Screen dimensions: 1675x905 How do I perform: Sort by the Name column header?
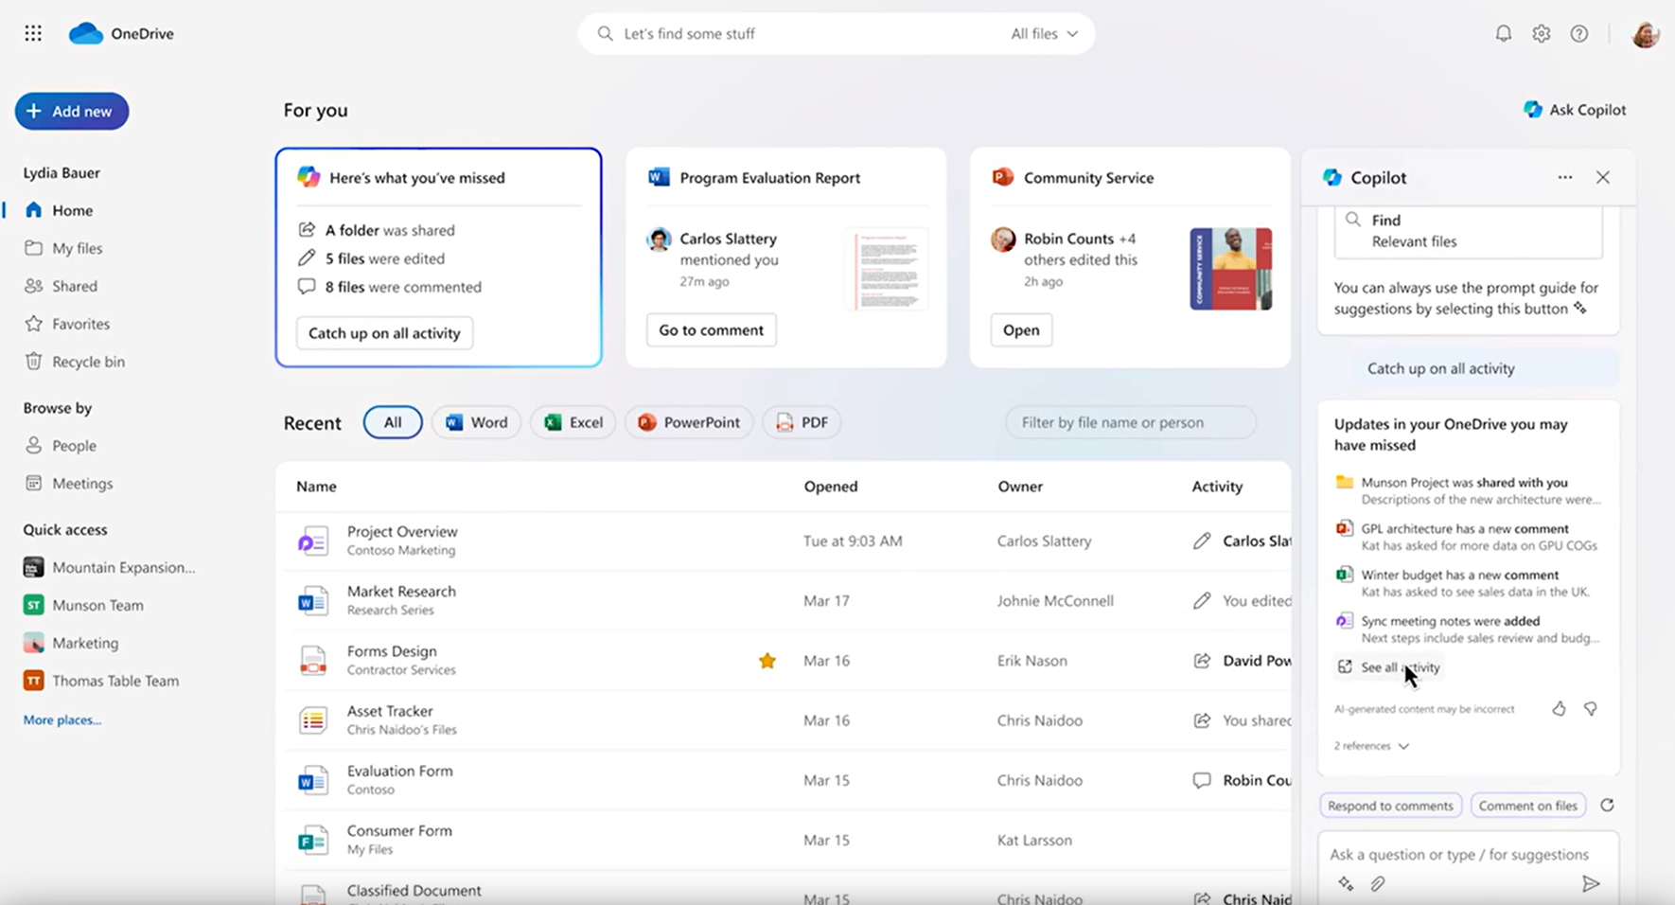pos(316,487)
